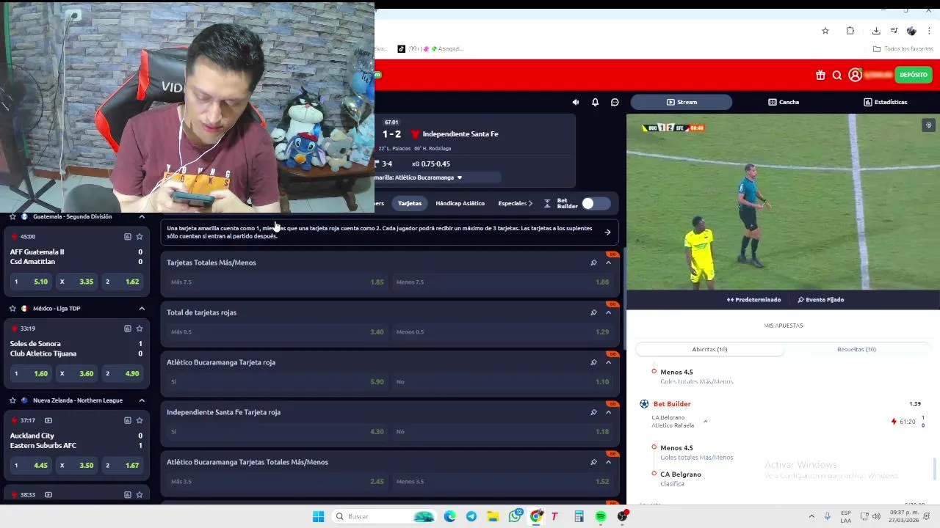Switch to the Tarjetas market tab
The image size is (940, 528).
pyautogui.click(x=410, y=203)
